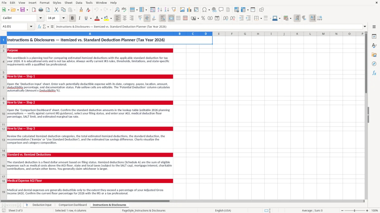The width and height of the screenshot is (380, 213).
Task: Open the Borders dropdown arrow
Action: pos(262,18)
